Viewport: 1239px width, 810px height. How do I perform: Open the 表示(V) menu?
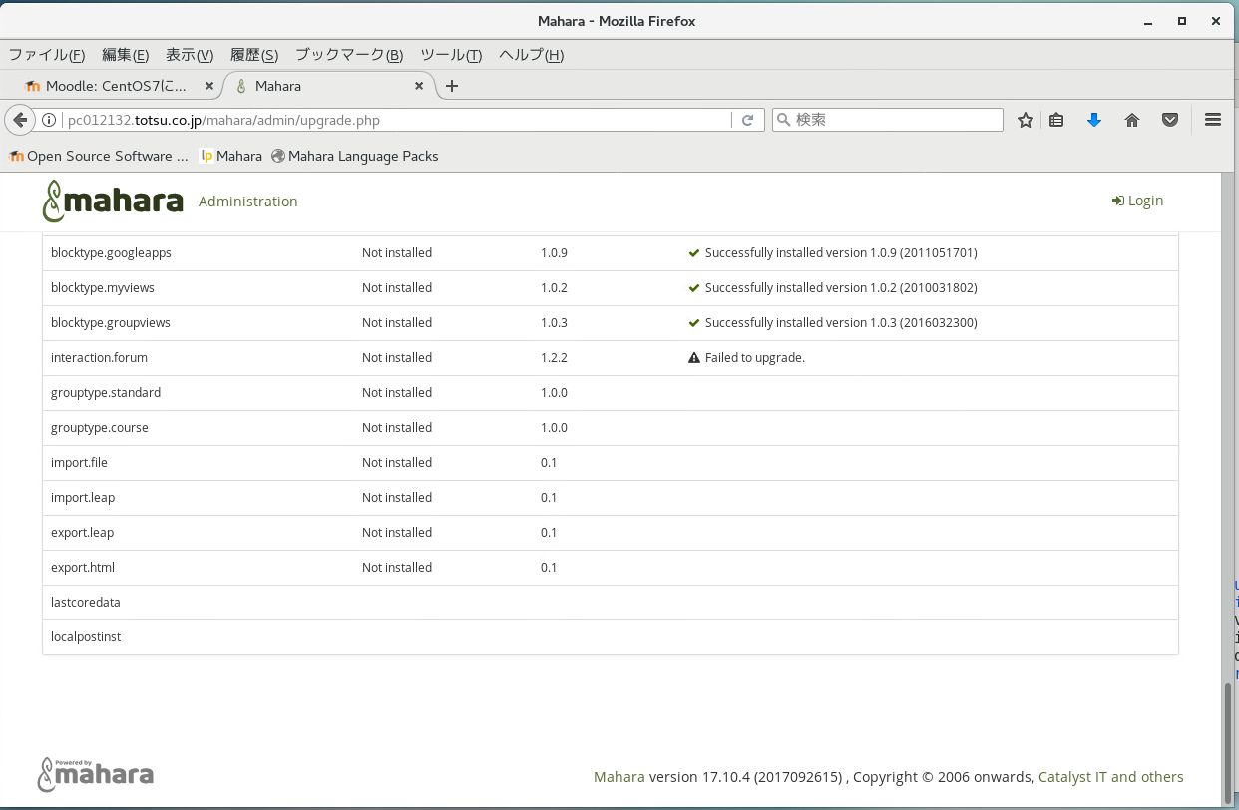(190, 55)
